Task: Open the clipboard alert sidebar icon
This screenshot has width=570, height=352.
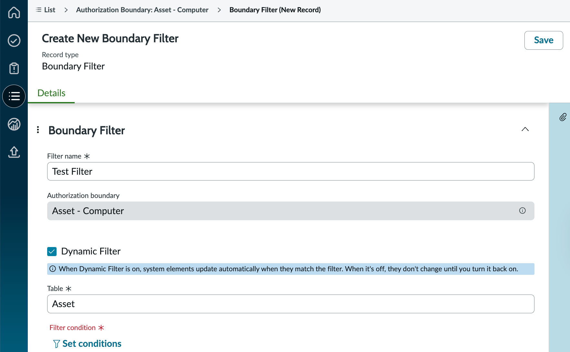Action: tap(14, 68)
